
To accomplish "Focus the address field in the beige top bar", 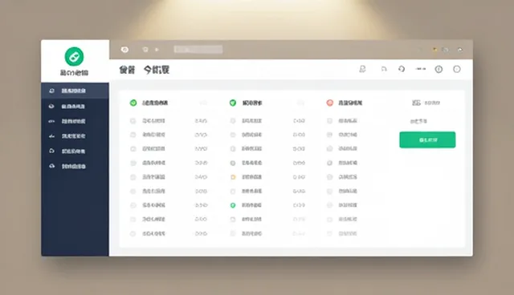I will point(198,50).
